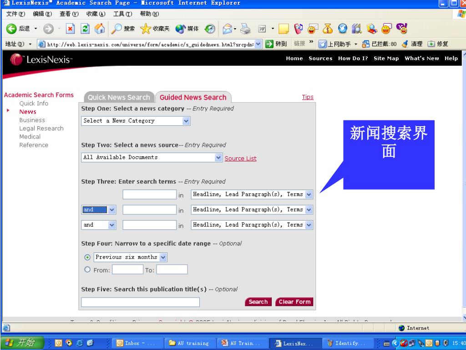Click the 清理 broom cleanup icon
Screen dimensions: 466x350
click(x=405, y=44)
